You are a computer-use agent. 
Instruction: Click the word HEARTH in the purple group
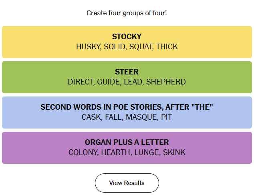tap(116, 153)
